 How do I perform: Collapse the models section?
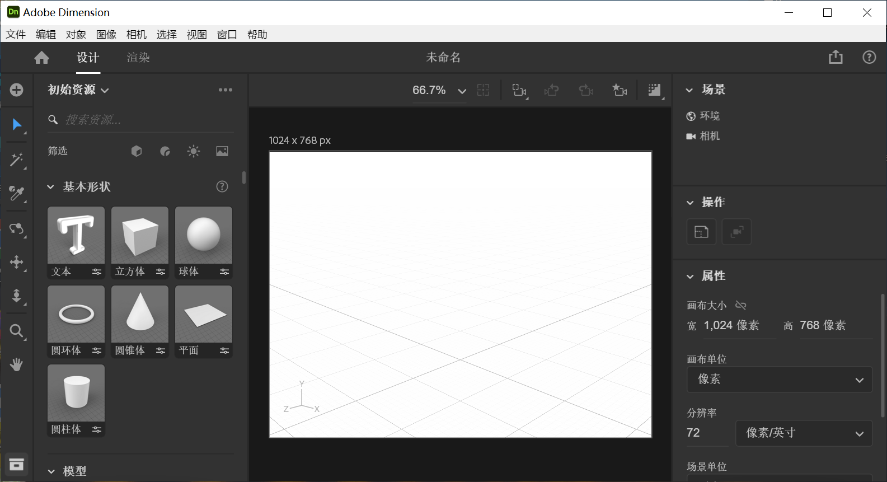pyautogui.click(x=51, y=471)
